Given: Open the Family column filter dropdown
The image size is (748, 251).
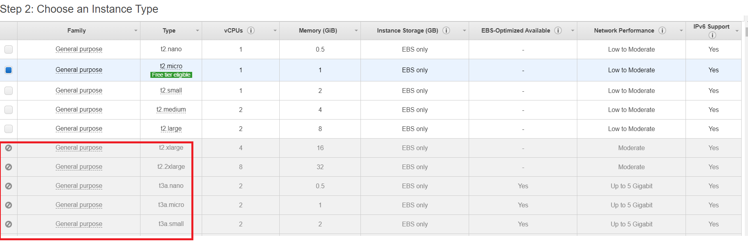Looking at the screenshot, I should [x=136, y=31].
